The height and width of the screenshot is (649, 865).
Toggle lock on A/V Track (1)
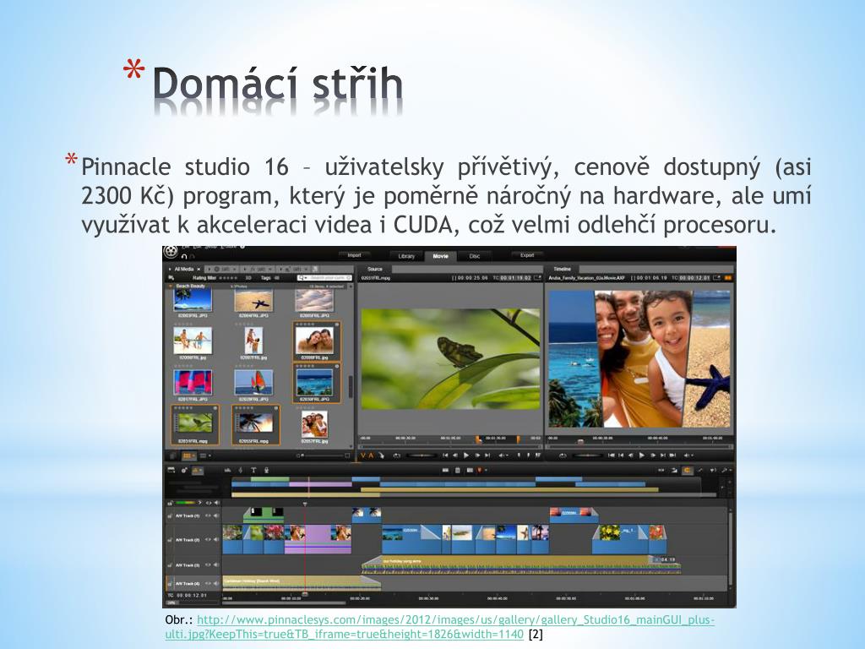click(x=171, y=516)
